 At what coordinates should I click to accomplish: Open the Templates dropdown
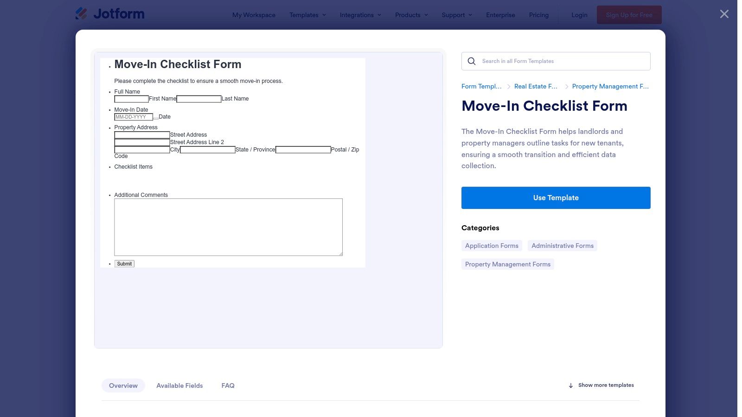(x=307, y=14)
